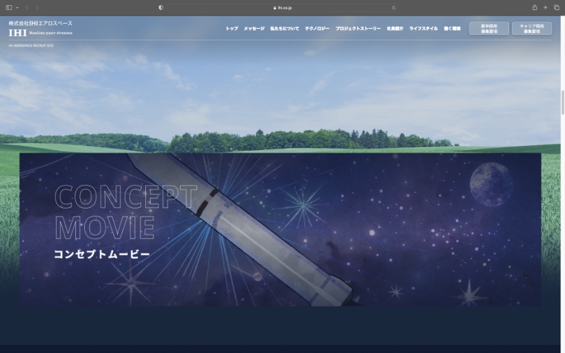
Task: Click the page vertical scrollbar thumb
Action: tap(562, 102)
